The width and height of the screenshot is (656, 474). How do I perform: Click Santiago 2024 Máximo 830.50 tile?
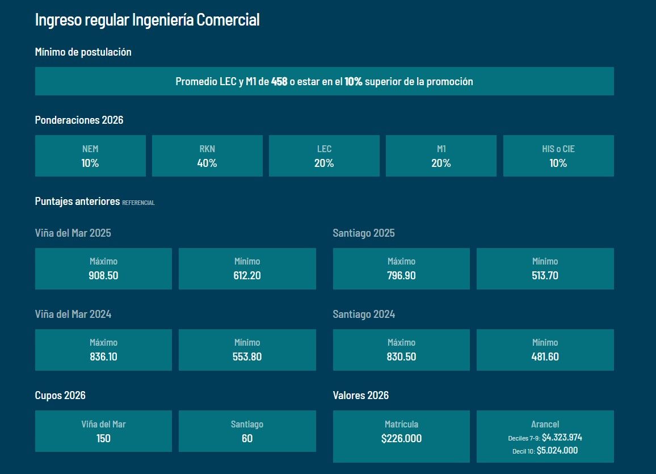click(401, 350)
